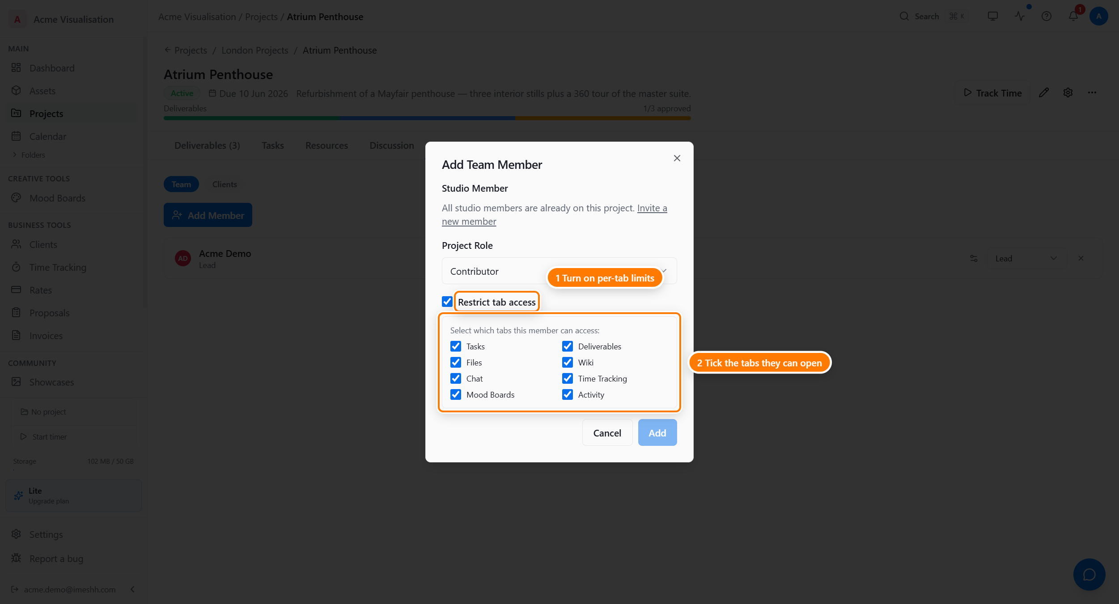The height and width of the screenshot is (604, 1119).
Task: Switch to the Resources tab
Action: click(x=326, y=145)
